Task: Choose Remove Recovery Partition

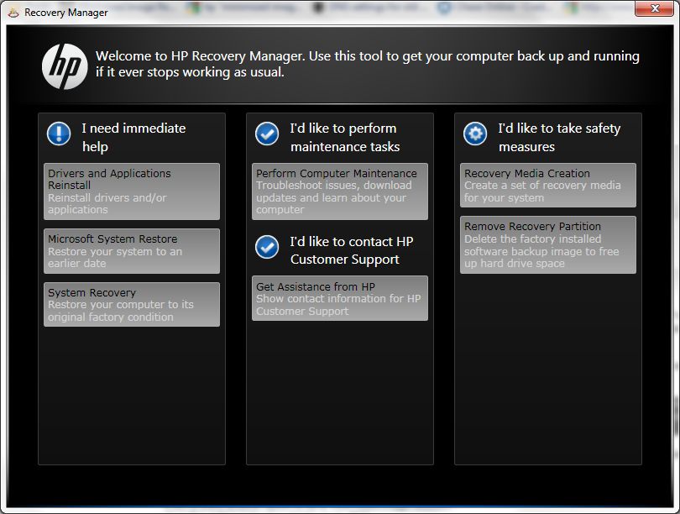Action: click(548, 244)
